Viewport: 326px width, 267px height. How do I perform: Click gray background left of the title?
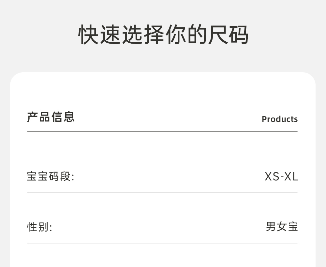pos(39,34)
